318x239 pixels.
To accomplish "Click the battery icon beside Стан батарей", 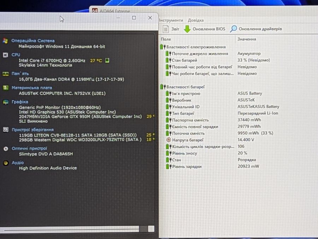I will (x=168, y=60).
